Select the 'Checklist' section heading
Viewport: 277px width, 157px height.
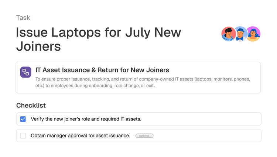[x=31, y=105]
